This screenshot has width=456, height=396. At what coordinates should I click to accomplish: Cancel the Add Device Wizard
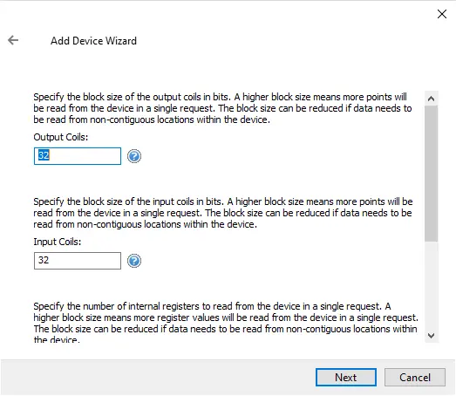(415, 378)
